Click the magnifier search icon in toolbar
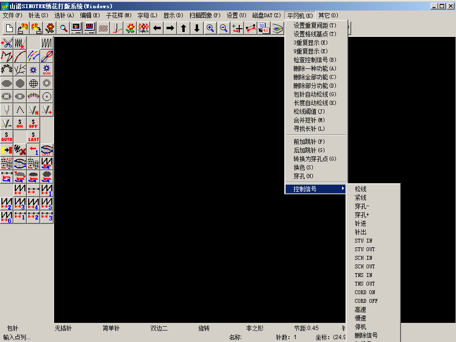The image size is (456, 342). 63,28
